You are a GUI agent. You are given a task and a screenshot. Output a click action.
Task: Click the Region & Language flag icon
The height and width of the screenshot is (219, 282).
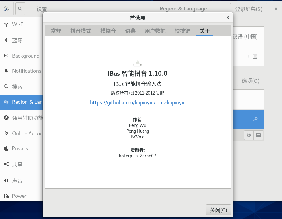[6, 102]
